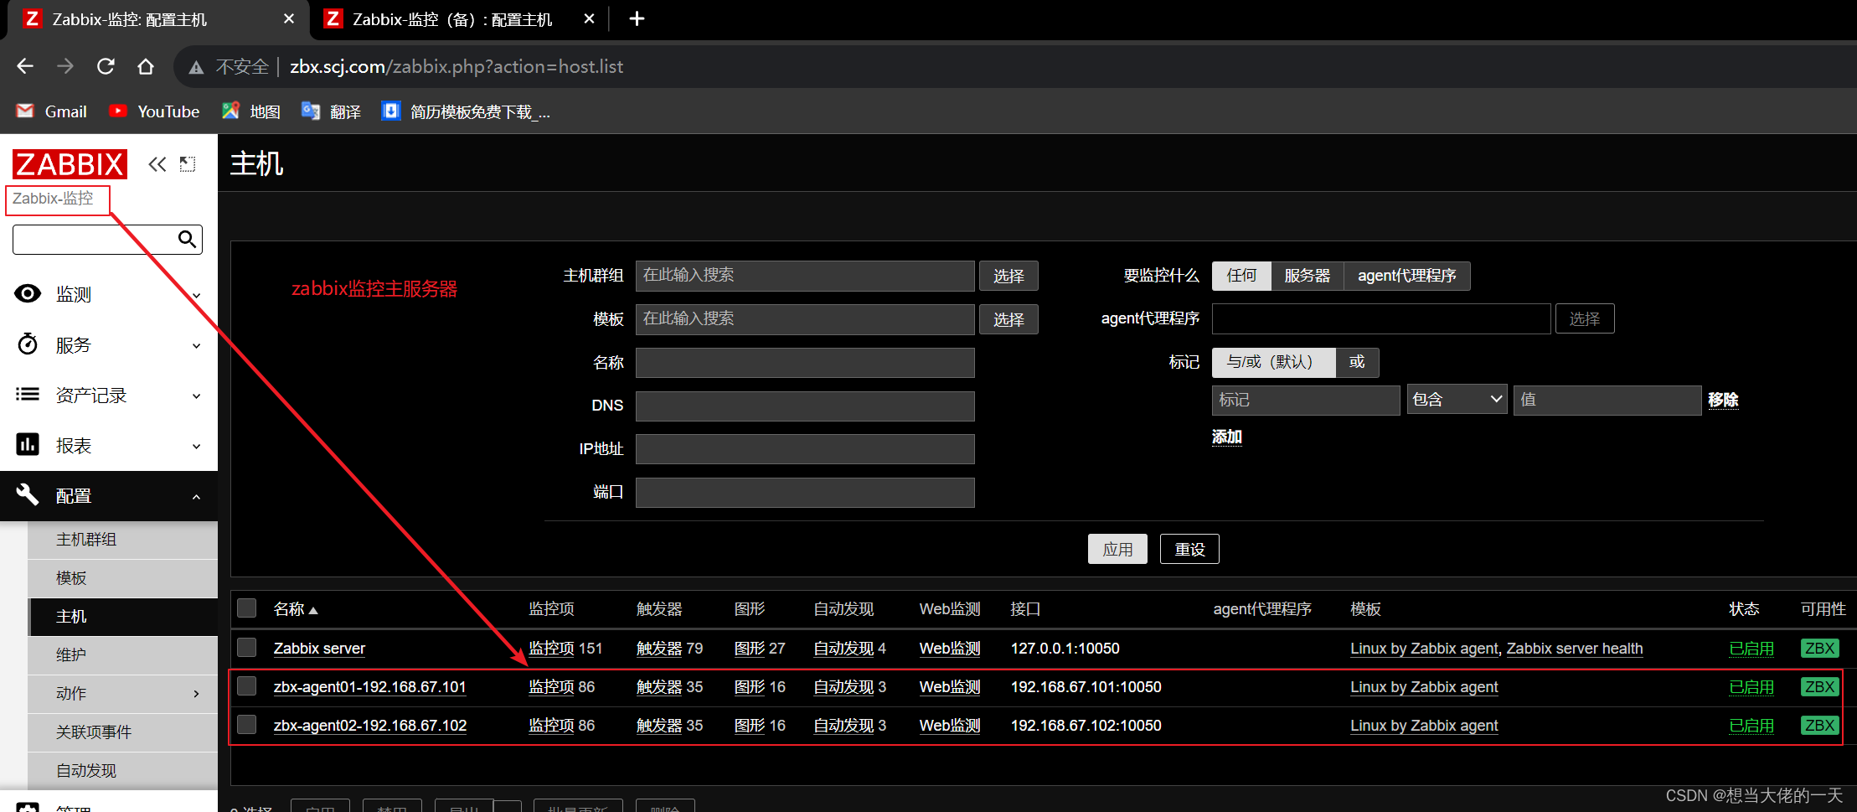This screenshot has height=812, width=1857.
Task: Click the 服务 stopwatch icon
Action: (x=28, y=344)
